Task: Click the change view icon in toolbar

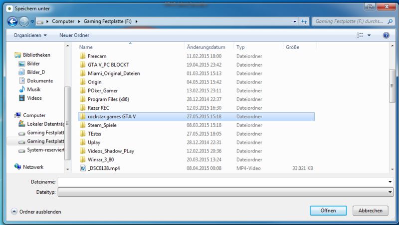Action: point(360,36)
